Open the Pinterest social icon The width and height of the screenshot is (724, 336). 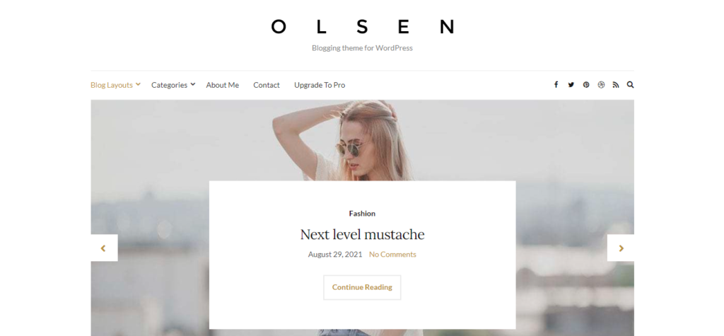[x=586, y=85]
